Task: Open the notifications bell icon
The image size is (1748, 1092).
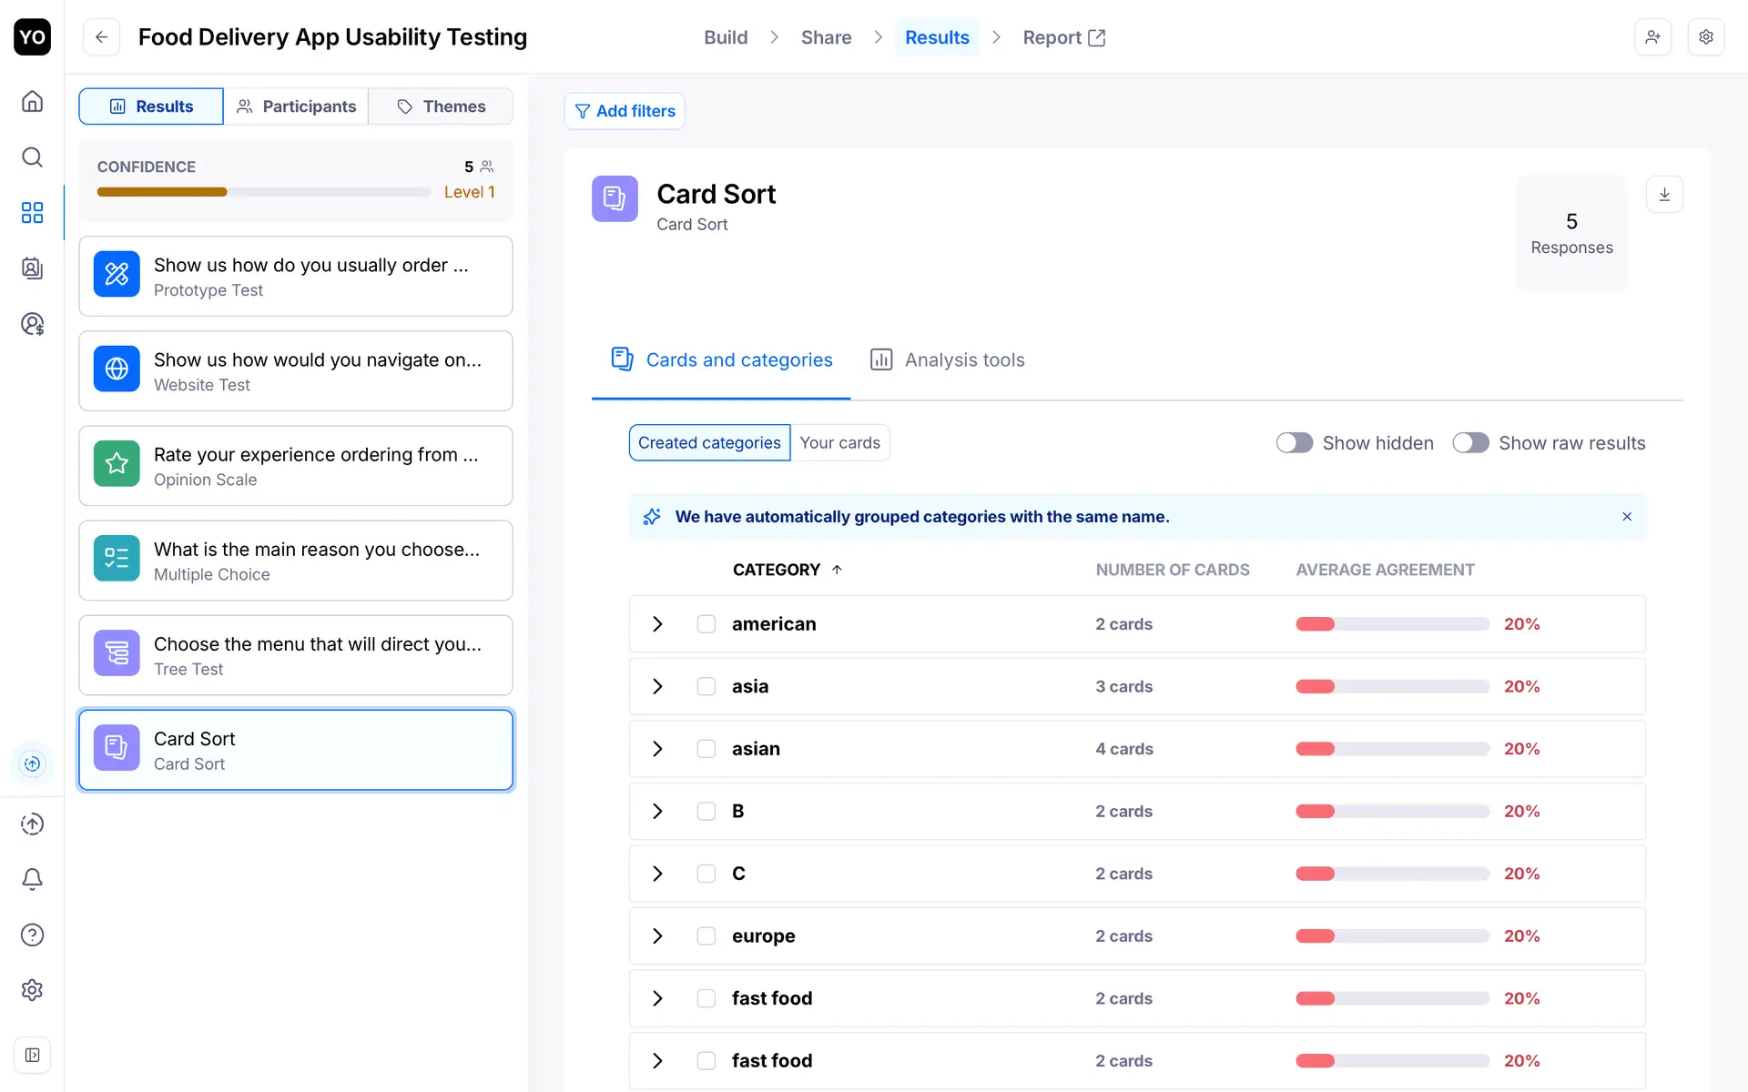Action: coord(32,879)
